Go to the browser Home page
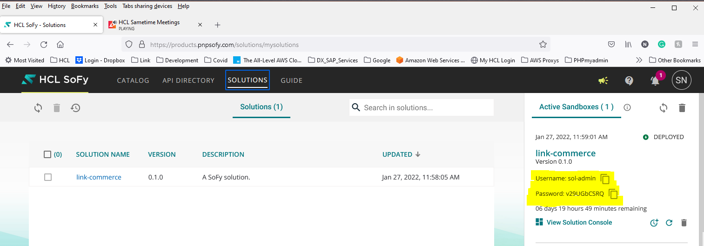This screenshot has width=704, height=246. tap(60, 45)
